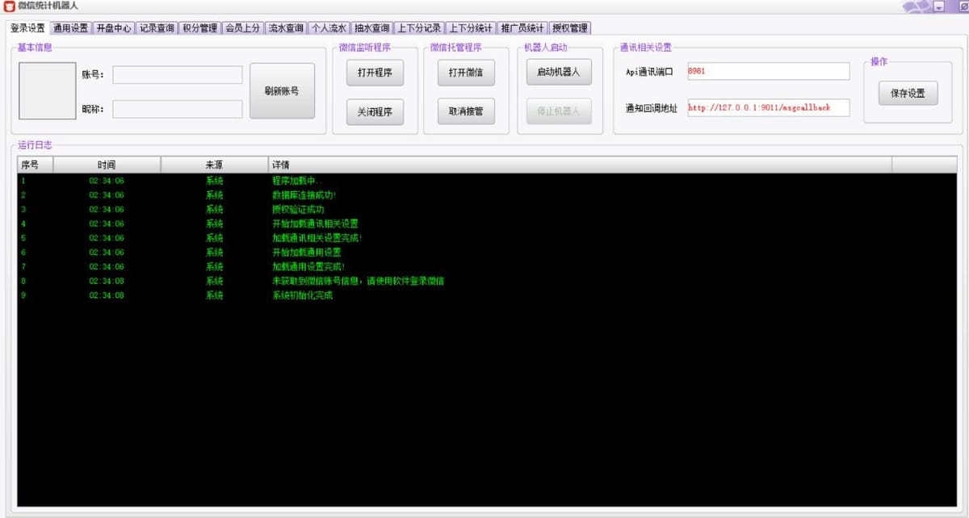The image size is (969, 518).
Task: Click the 取消接管 button
Action: (467, 112)
